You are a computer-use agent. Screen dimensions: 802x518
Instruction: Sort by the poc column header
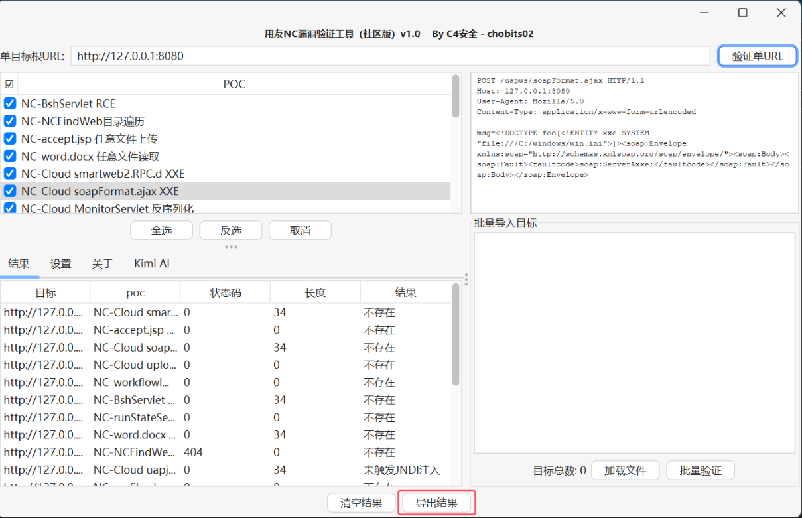coord(135,292)
